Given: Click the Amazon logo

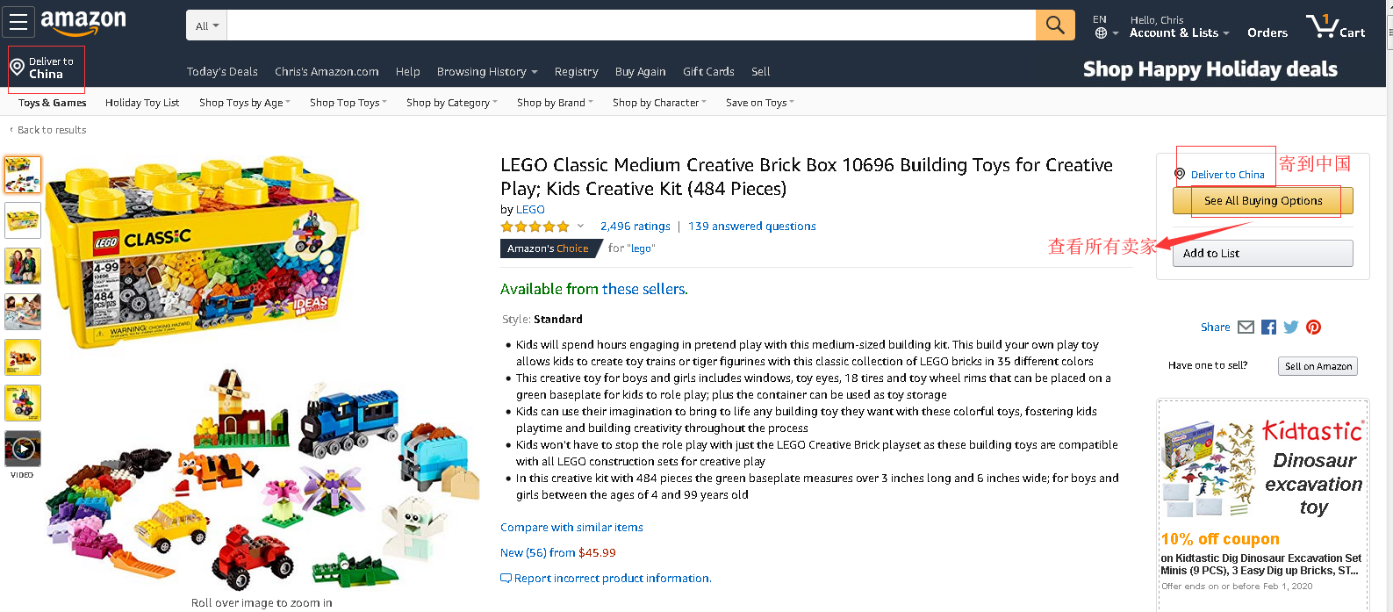Looking at the screenshot, I should tap(83, 22).
